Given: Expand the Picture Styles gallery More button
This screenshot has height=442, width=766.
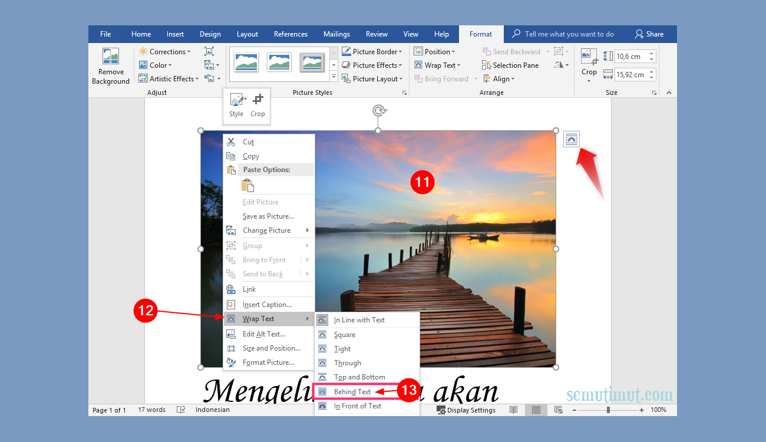Looking at the screenshot, I should tap(334, 77).
